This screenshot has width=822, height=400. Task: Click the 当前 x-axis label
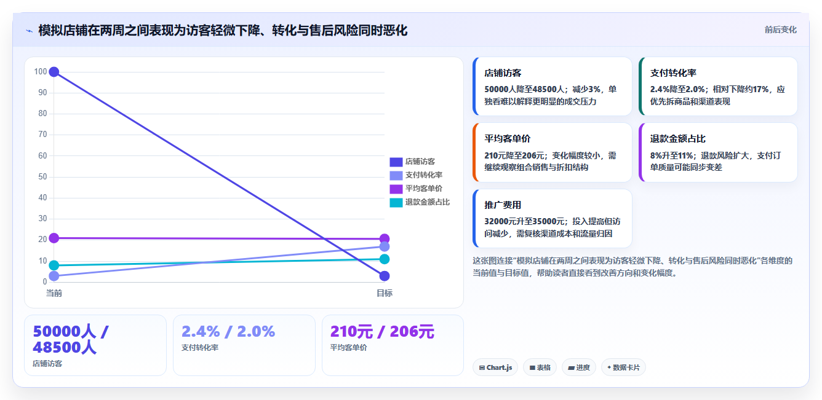click(x=54, y=293)
